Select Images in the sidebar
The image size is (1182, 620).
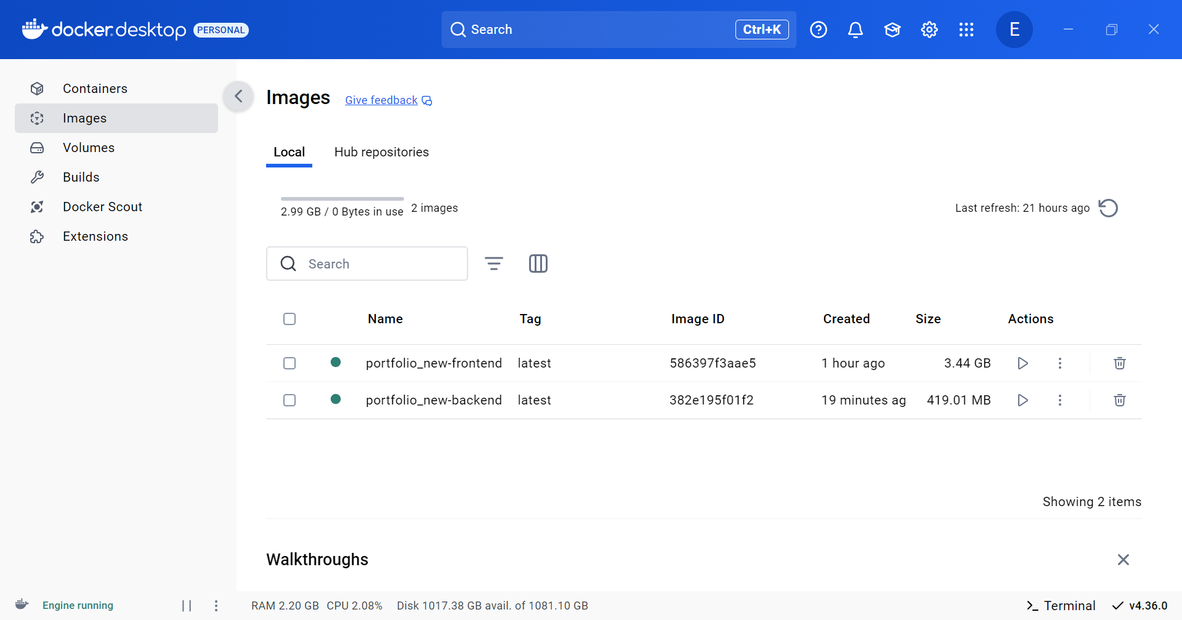(116, 118)
